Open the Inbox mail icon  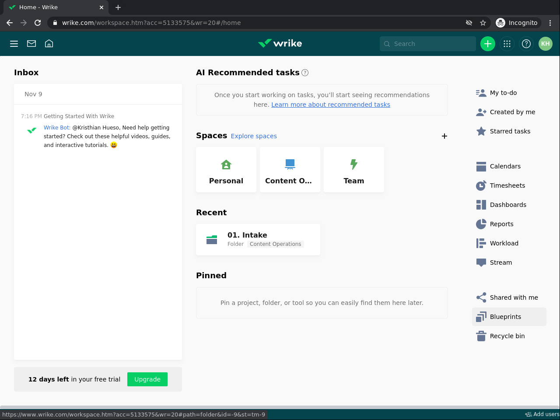point(31,44)
